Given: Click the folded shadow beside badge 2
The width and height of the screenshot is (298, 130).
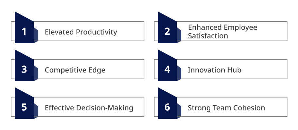Looking at the screenshot, I should (x=179, y=35).
